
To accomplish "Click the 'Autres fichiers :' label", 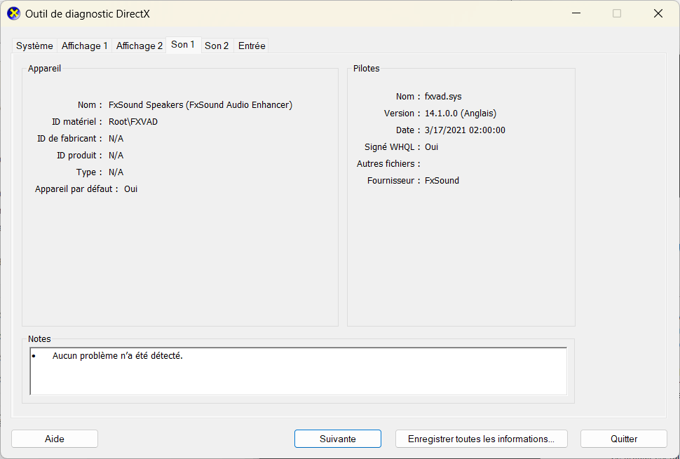I will click(388, 164).
